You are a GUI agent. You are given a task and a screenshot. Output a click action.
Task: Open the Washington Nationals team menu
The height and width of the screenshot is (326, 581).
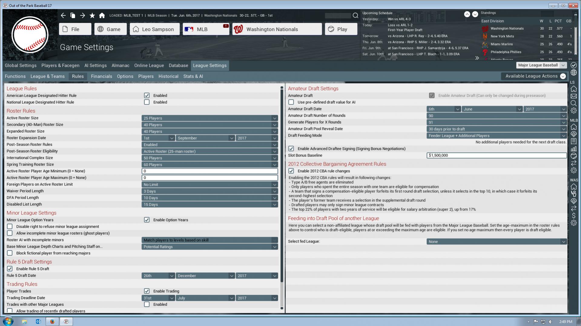pos(277,29)
